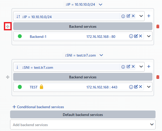
Task: Click address 172.16.102.168 : 443
Action: [x=102, y=87]
